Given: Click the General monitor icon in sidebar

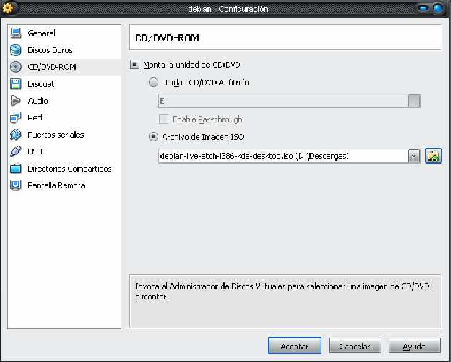Looking at the screenshot, I should coord(16,33).
